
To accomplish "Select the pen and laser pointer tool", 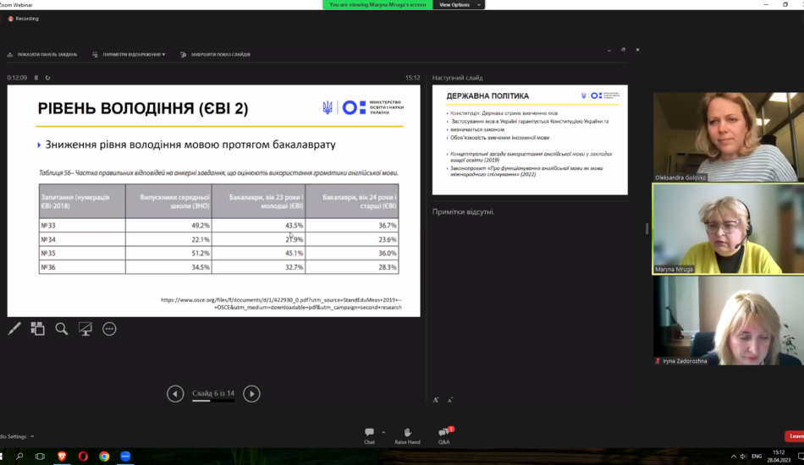I will click(x=14, y=329).
